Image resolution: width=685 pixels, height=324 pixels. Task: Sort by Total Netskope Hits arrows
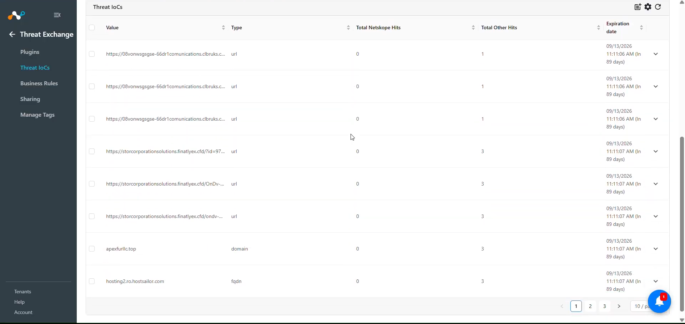(473, 27)
